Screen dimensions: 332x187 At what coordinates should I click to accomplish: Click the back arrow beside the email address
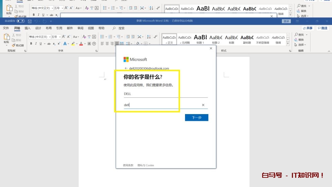[x=126, y=68]
